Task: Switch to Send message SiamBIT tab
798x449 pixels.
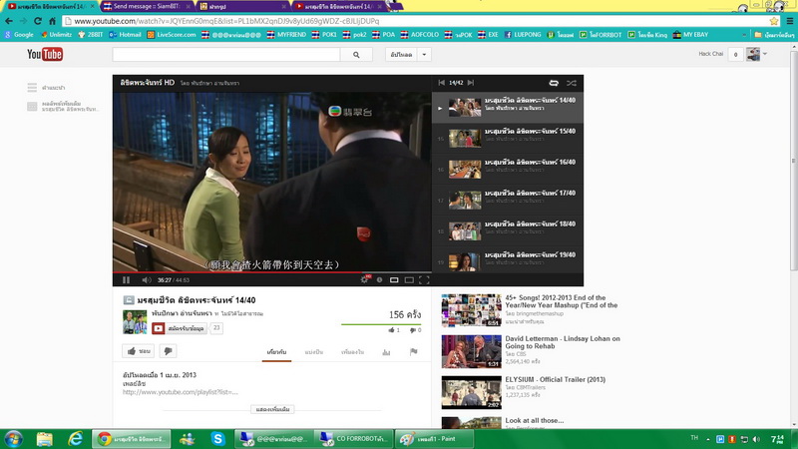Action: (147, 6)
